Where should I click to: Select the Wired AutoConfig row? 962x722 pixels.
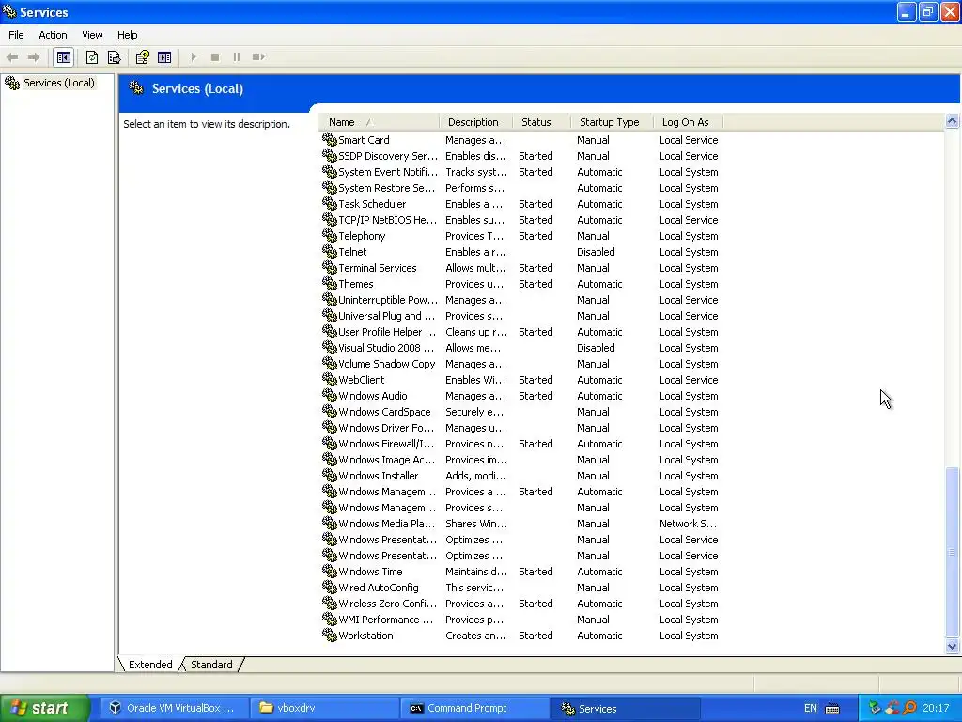pos(520,587)
